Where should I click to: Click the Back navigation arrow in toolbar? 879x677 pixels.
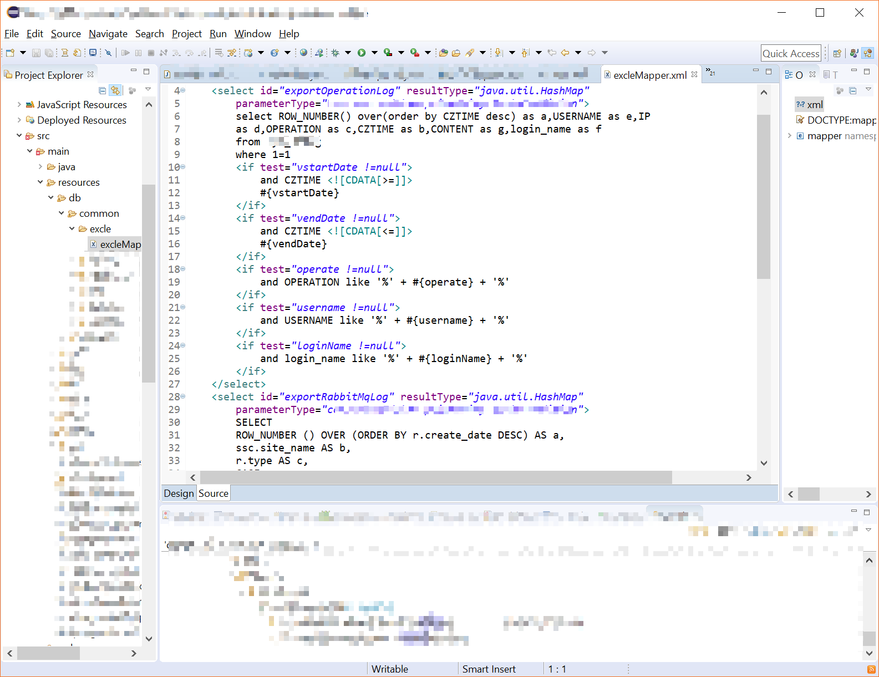pos(565,53)
